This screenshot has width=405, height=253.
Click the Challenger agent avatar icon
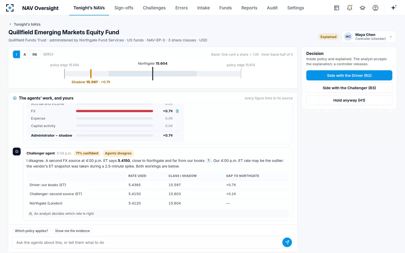(17, 151)
